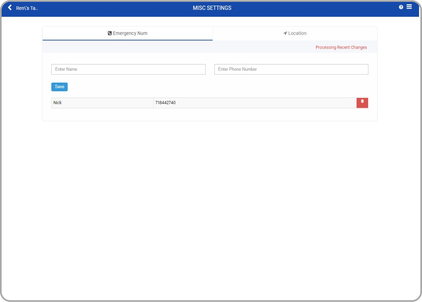Switch to the Location tab

pyautogui.click(x=295, y=33)
